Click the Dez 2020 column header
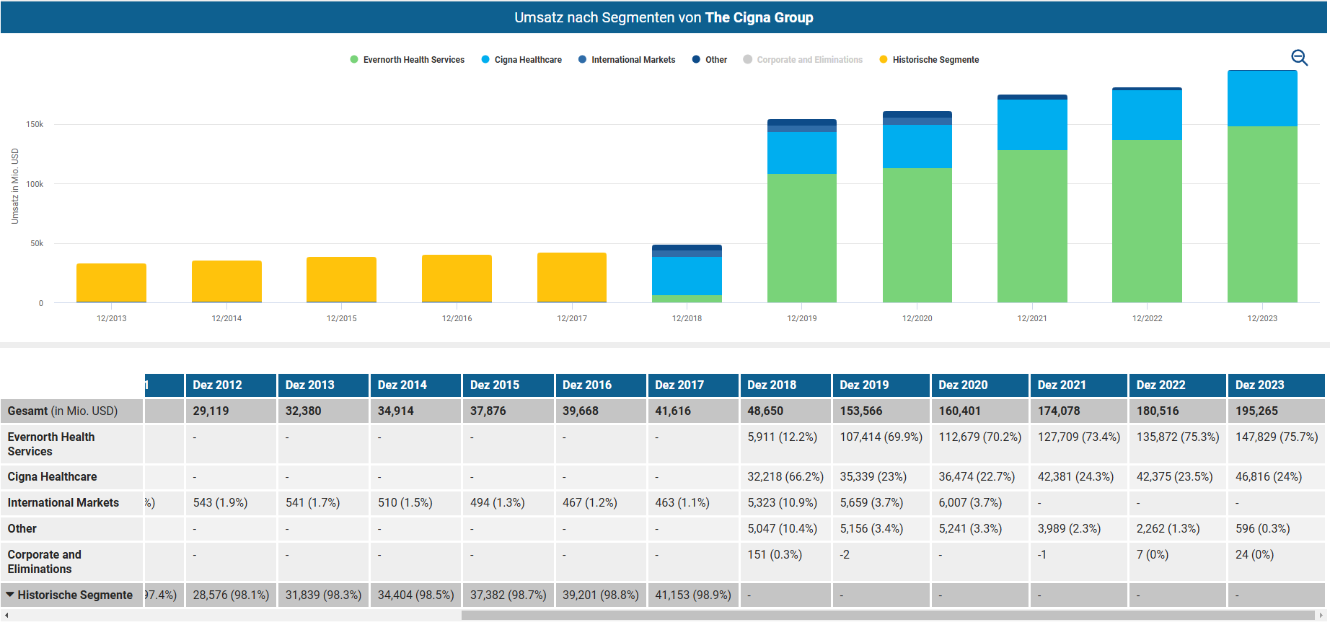 pyautogui.click(x=979, y=385)
